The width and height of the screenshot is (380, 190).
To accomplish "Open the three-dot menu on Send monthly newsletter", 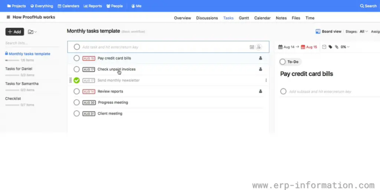I will [x=266, y=80].
